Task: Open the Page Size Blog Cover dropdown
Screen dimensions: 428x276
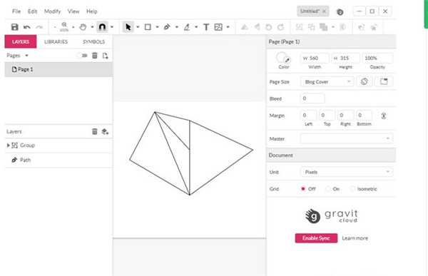Action: point(327,81)
